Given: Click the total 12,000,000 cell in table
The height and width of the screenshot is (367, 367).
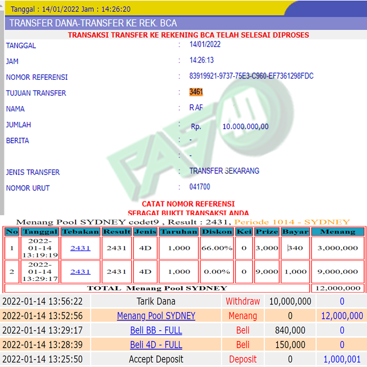Looking at the screenshot, I should 338,288.
